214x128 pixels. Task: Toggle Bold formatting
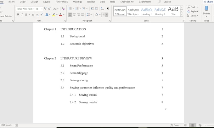18,14
